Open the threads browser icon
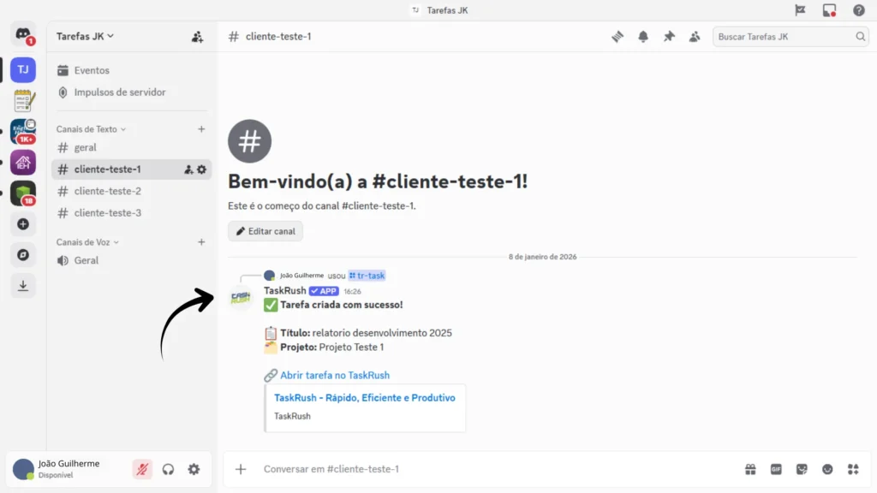The image size is (877, 493). click(617, 36)
